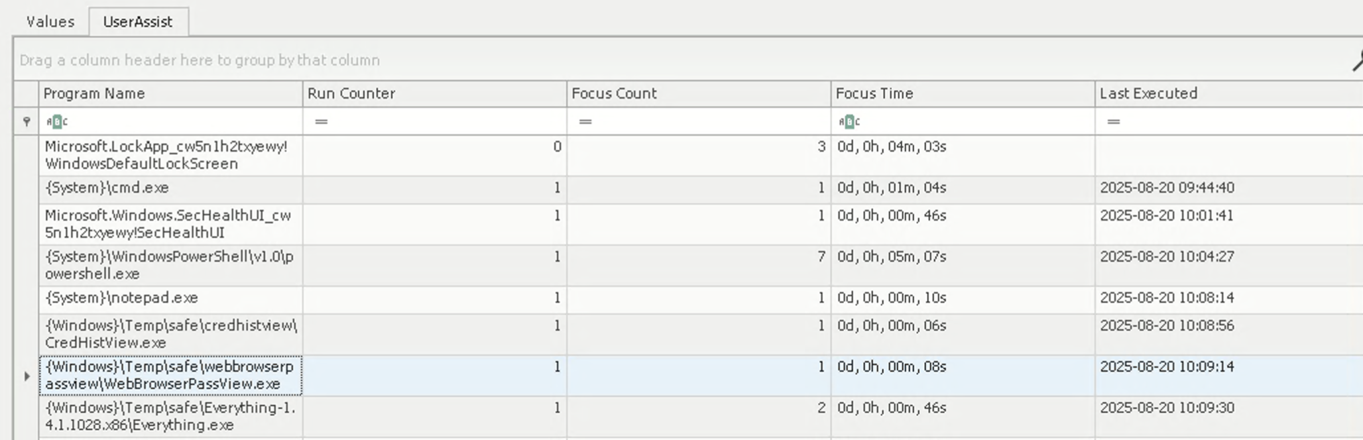1363x440 pixels.
Task: Open Program Name filter operator icon
Action: pyautogui.click(x=57, y=121)
